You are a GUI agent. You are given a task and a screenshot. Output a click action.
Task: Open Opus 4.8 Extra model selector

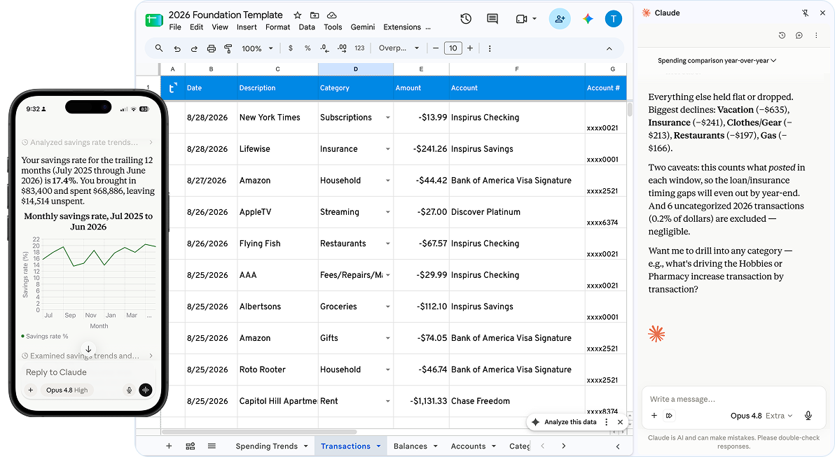761,416
